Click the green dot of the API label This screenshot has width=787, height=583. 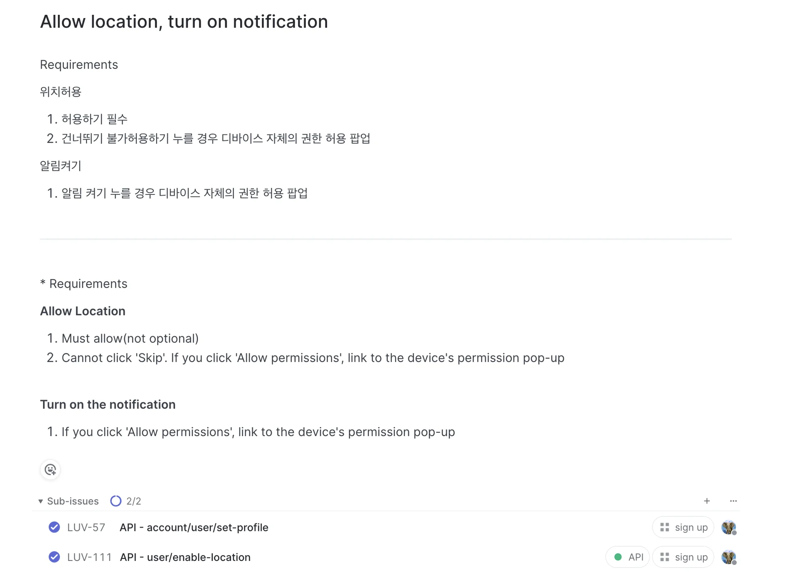point(618,557)
